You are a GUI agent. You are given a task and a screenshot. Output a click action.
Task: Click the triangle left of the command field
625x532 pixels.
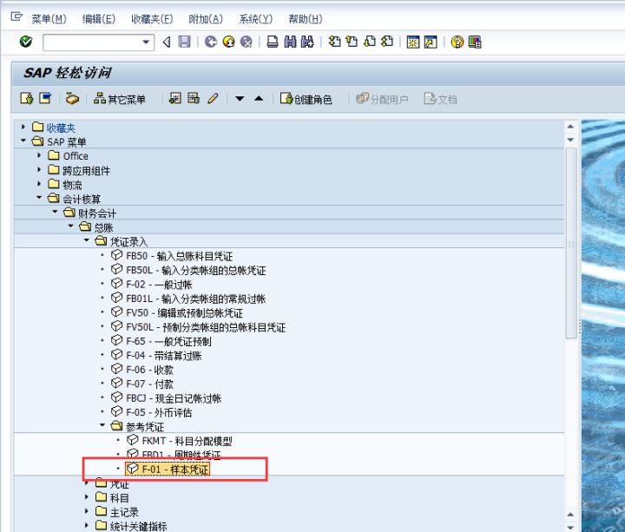(167, 42)
